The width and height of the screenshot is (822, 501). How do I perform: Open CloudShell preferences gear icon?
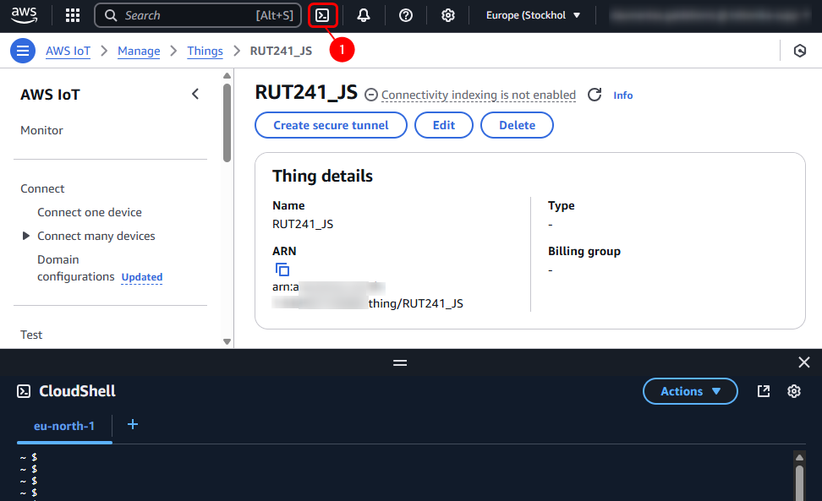[794, 391]
